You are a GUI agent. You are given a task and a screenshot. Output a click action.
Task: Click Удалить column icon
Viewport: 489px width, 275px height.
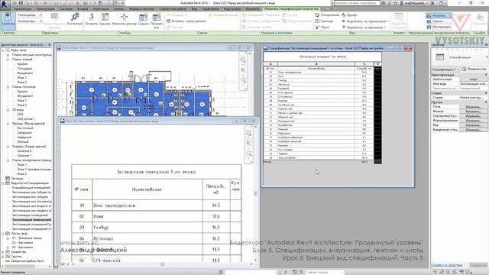(105, 19)
